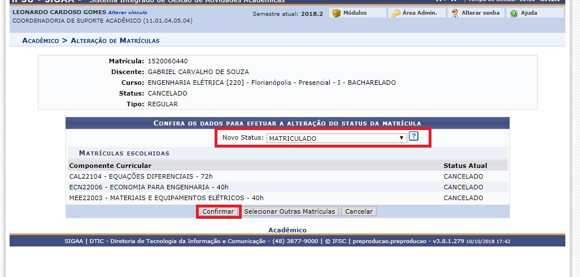Click the person icon beside Alterar senha
The image size is (580, 277).
coord(455,13)
